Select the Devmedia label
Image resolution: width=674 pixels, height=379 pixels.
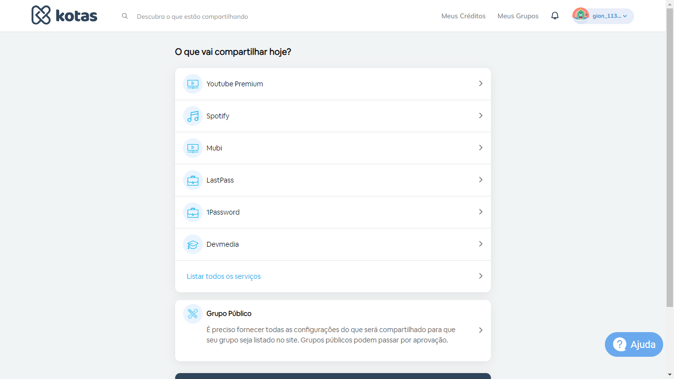(x=223, y=244)
